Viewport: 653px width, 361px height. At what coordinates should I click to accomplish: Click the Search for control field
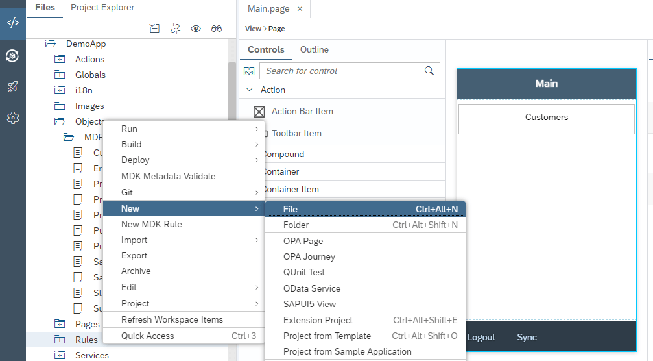342,71
